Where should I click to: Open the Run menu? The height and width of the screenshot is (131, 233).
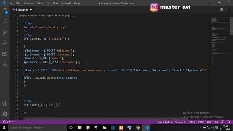click(55, 3)
